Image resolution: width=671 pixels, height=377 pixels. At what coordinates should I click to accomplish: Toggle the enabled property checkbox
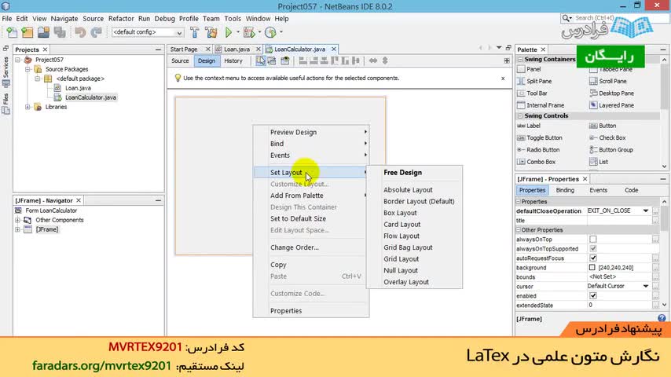coord(593,295)
